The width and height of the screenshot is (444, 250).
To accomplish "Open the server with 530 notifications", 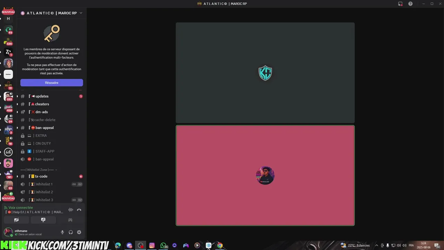I will click(8, 41).
